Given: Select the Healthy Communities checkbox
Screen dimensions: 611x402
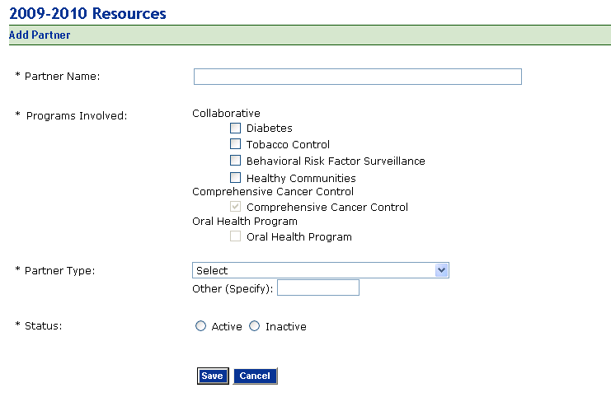Looking at the screenshot, I should (x=236, y=177).
